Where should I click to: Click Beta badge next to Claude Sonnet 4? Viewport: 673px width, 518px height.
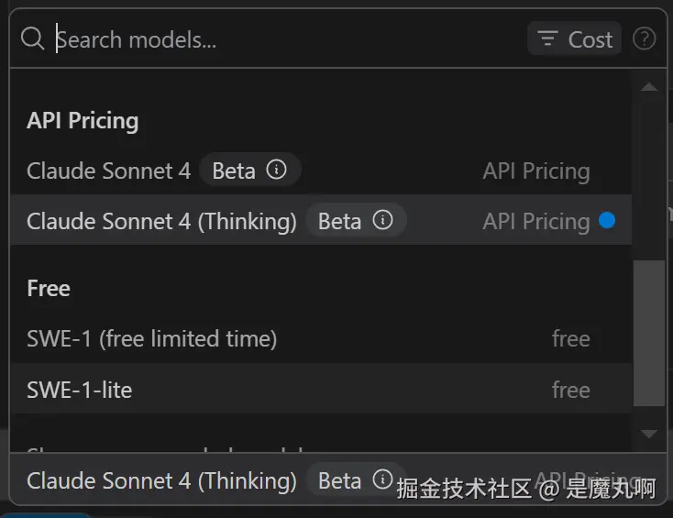234,171
